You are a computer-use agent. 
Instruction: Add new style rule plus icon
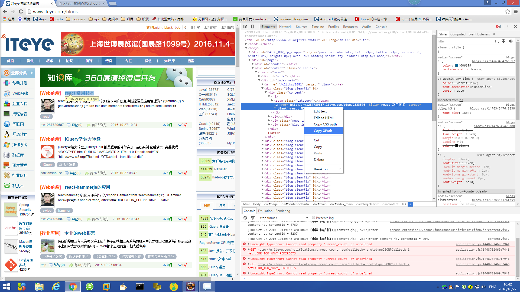point(496,41)
